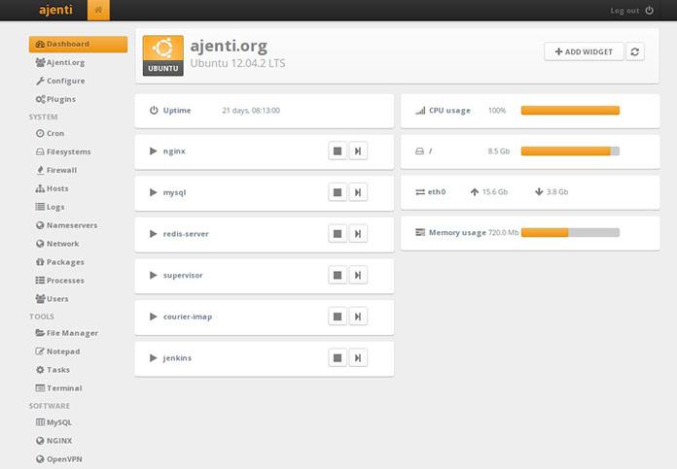The width and height of the screenshot is (677, 469).
Task: View the Processes list
Action: pos(60,281)
